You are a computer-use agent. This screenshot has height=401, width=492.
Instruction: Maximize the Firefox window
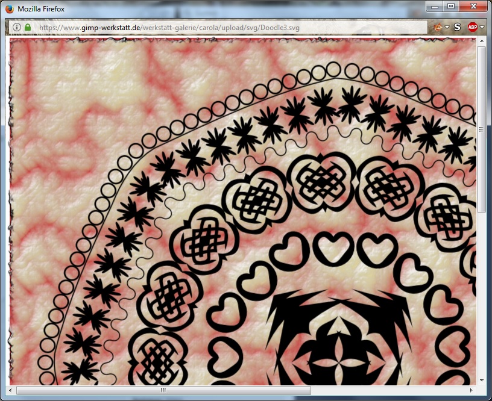coord(451,6)
